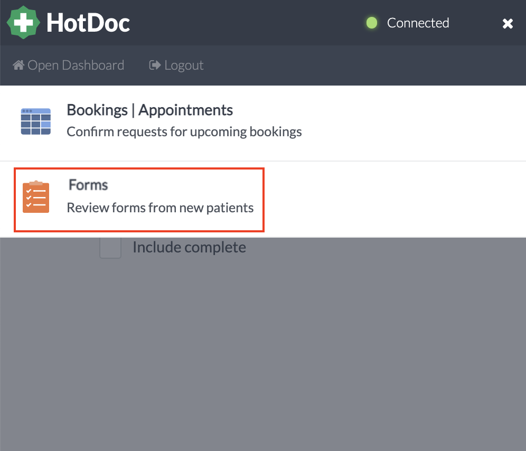This screenshot has width=526, height=451.
Task: Open Bookings | Appointments
Action: pos(150,110)
